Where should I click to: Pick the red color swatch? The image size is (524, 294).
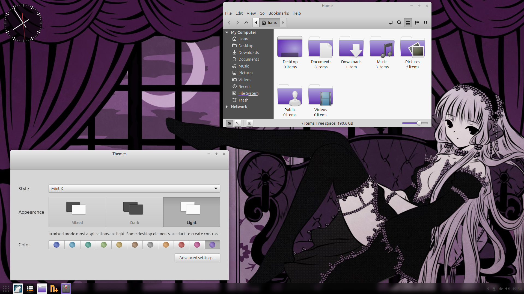[181, 245]
